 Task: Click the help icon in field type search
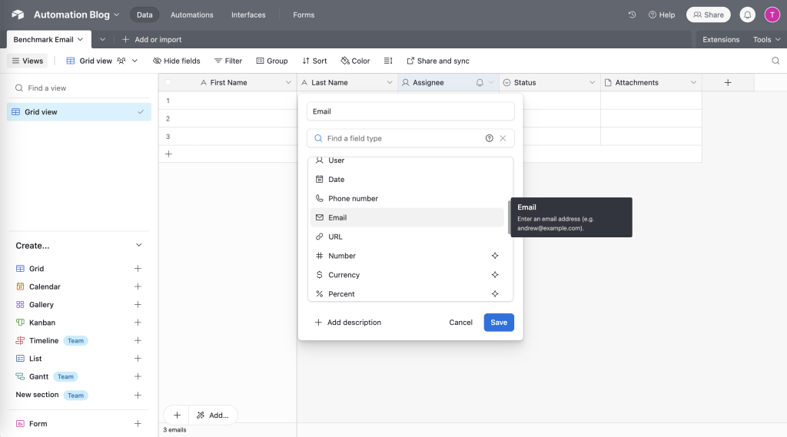[490, 138]
